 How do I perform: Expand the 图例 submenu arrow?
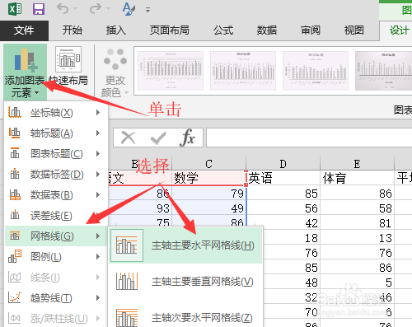tap(98, 257)
